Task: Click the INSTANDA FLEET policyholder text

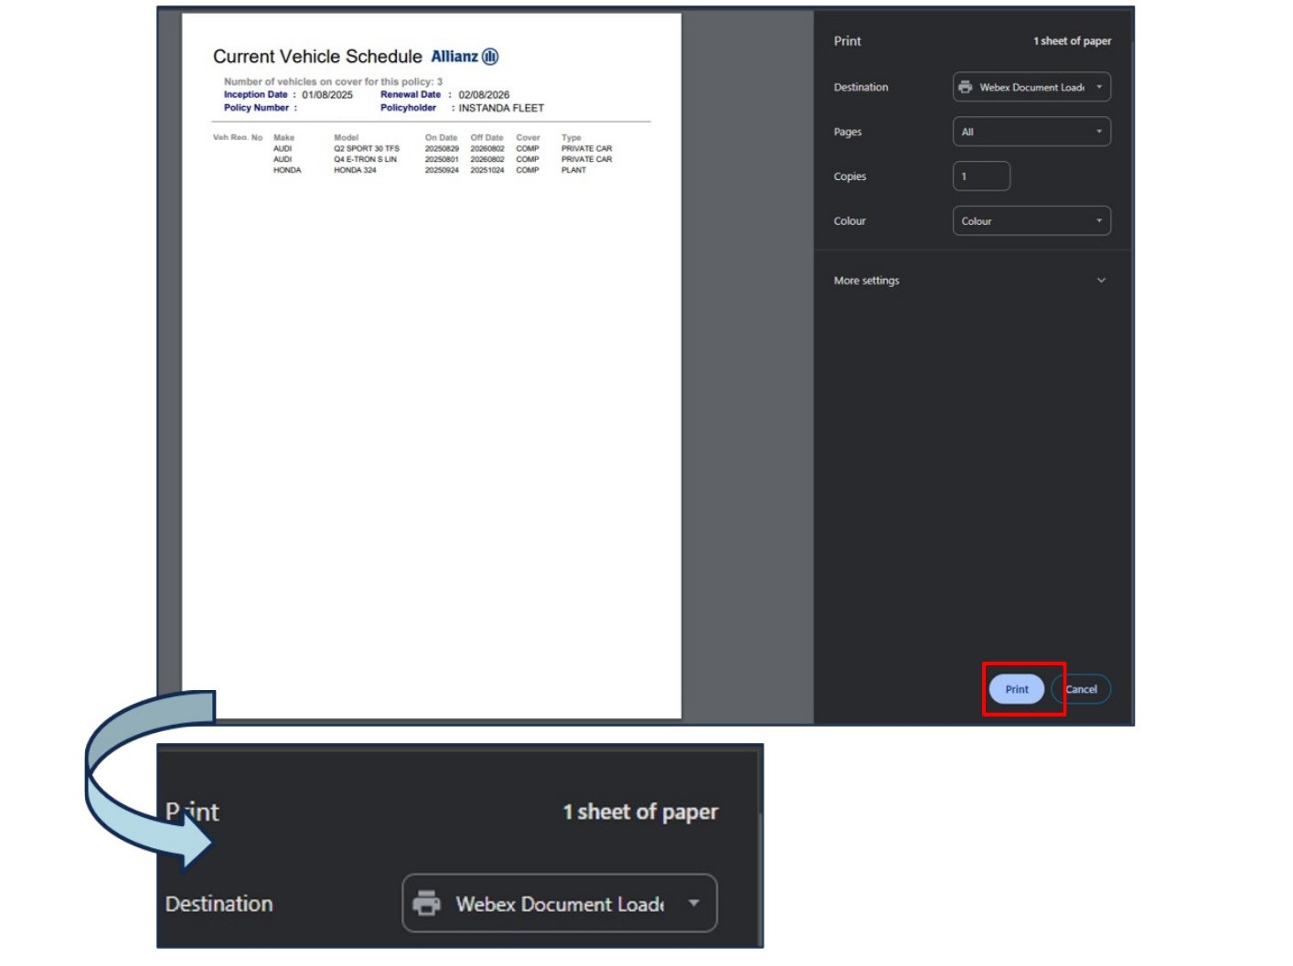Action: pyautogui.click(x=501, y=108)
